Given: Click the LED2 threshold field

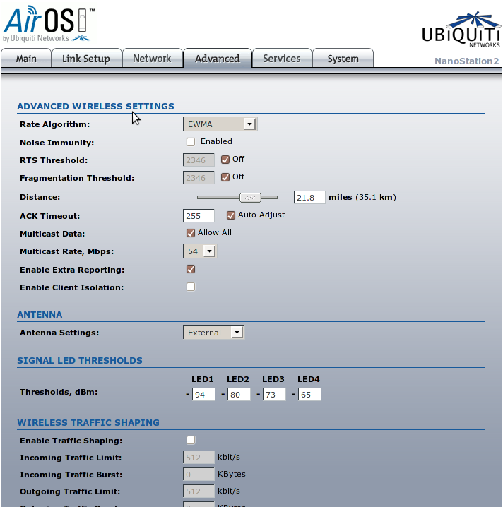Looking at the screenshot, I should 239,395.
